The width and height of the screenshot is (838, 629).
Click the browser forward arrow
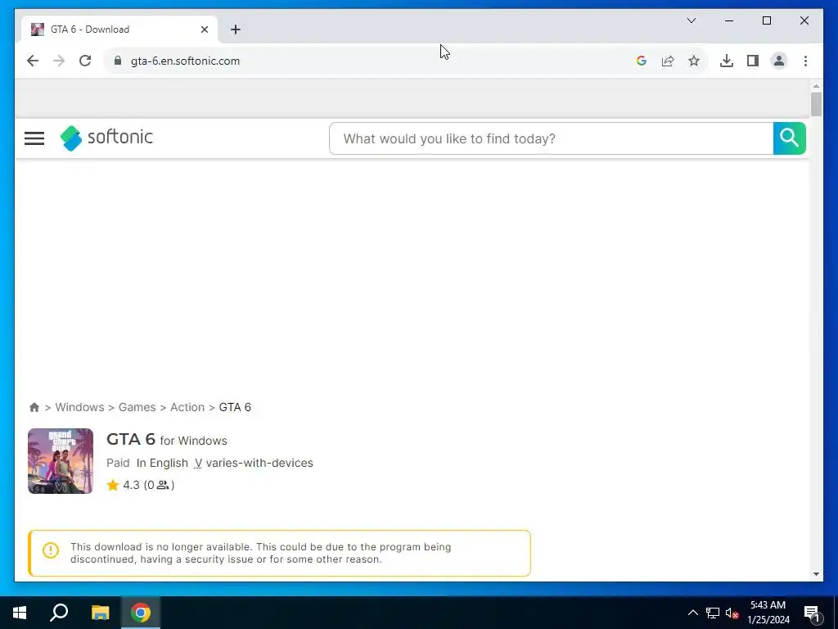[59, 61]
